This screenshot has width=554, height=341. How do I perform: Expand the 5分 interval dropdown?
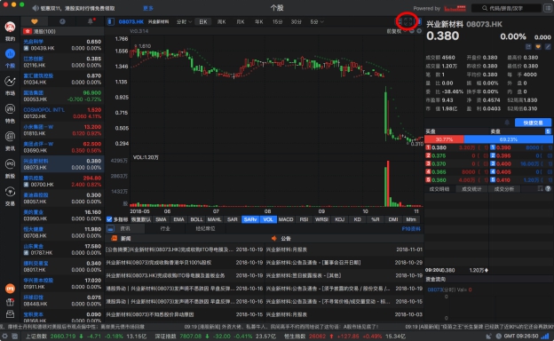pyautogui.click(x=317, y=22)
